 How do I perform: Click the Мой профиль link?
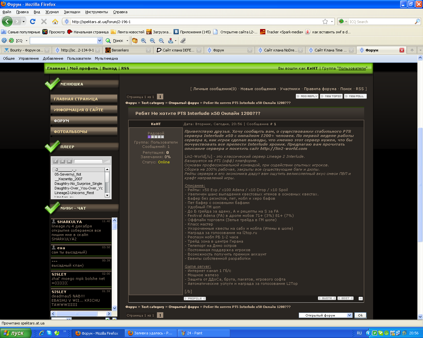point(84,68)
